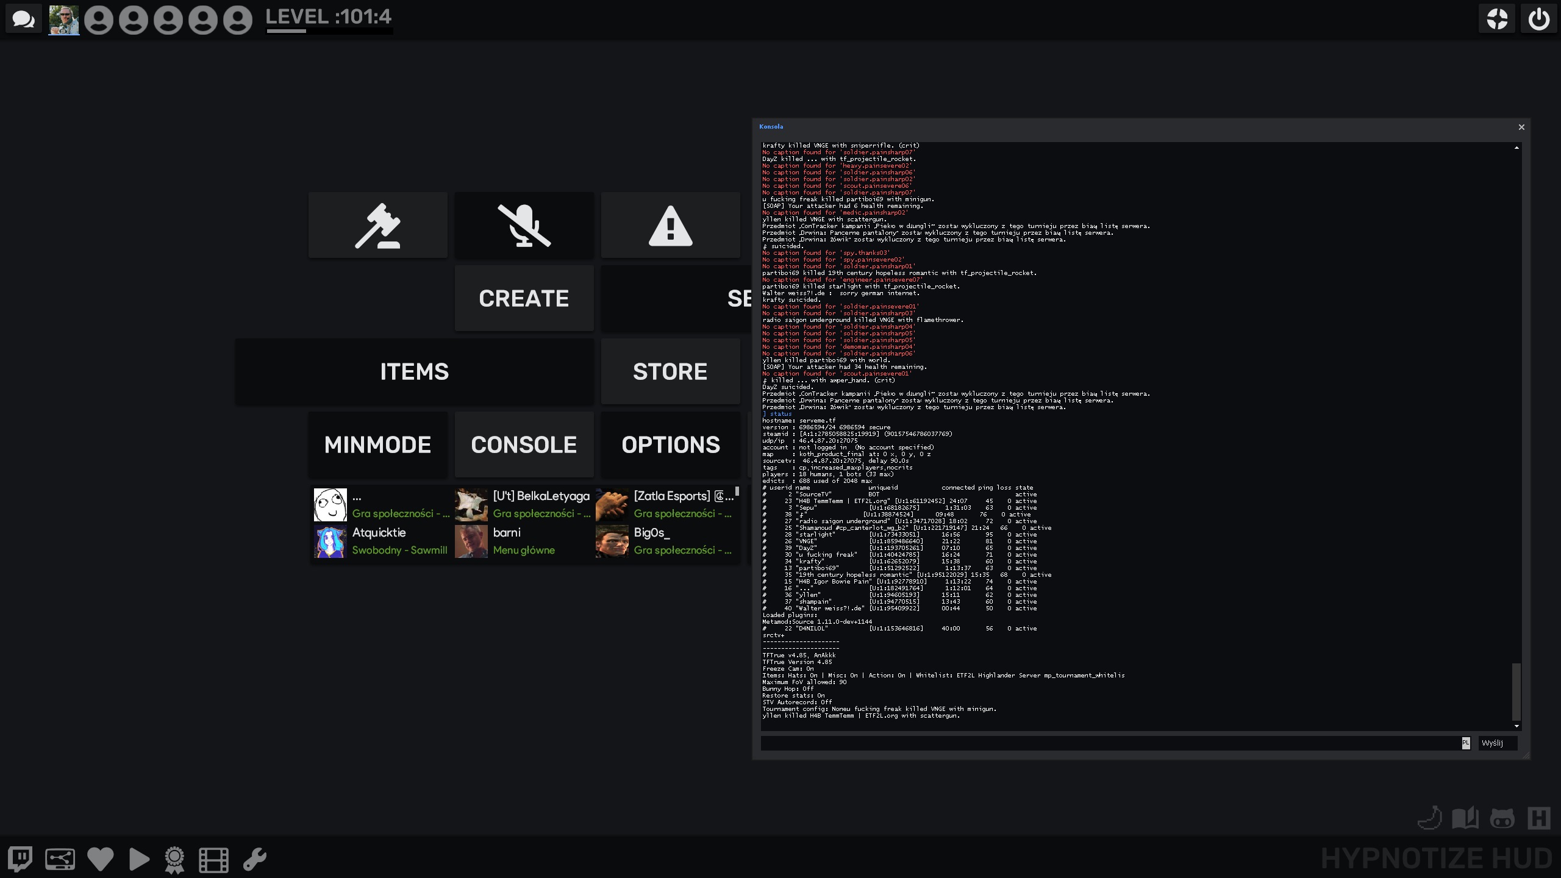
Task: Click the CREATE server button
Action: point(524,298)
